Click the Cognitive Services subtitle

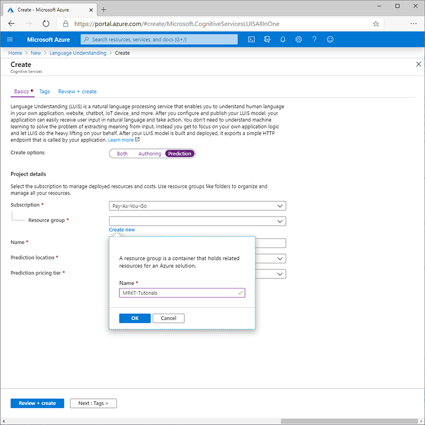[26, 72]
